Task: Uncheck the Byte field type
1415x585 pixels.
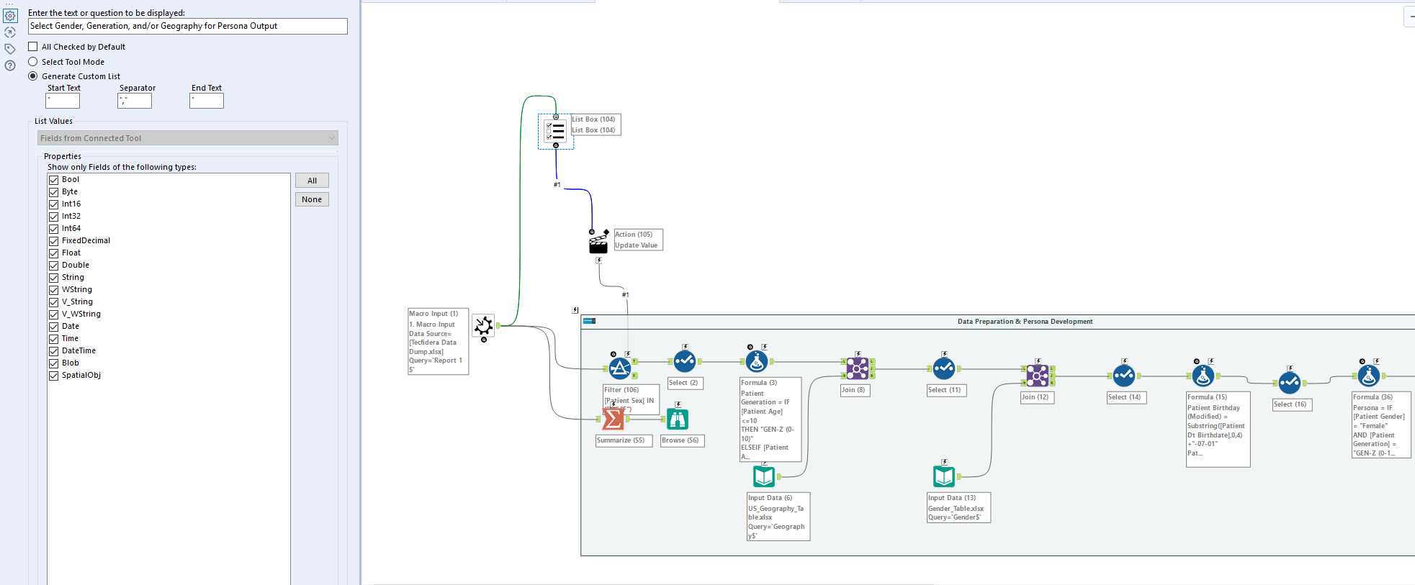Action: (54, 192)
